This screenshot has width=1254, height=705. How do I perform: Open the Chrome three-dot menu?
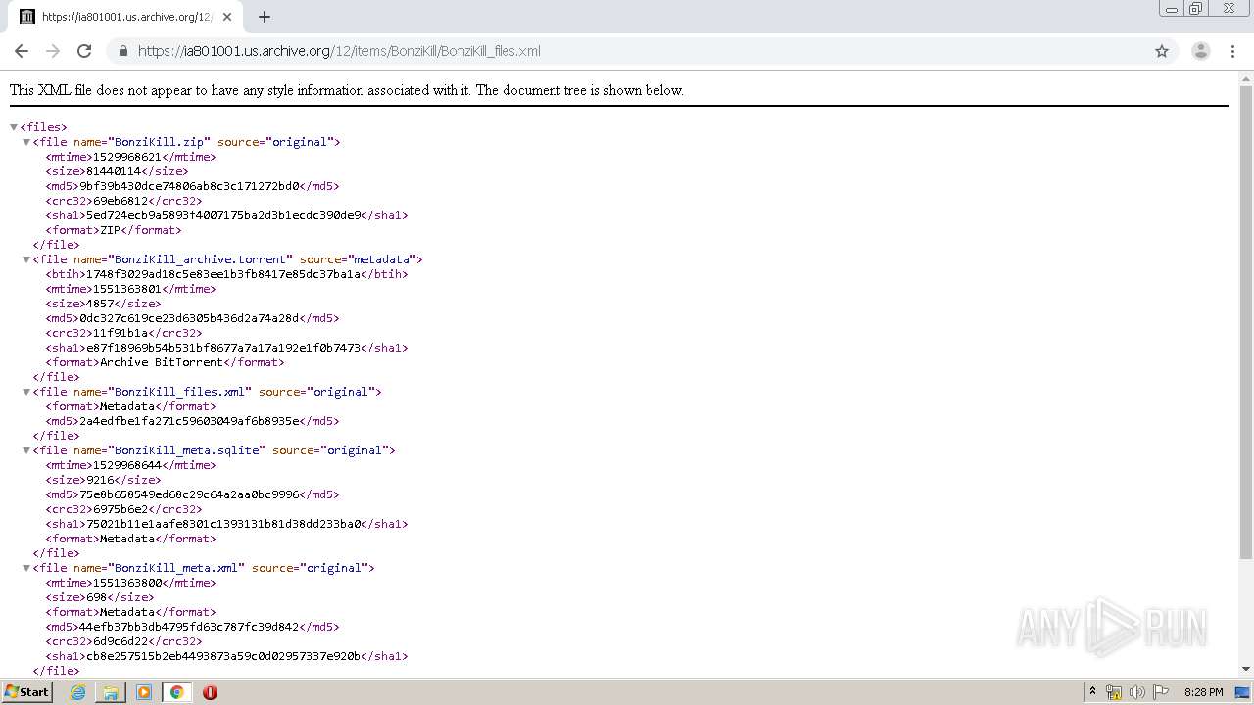click(x=1232, y=51)
